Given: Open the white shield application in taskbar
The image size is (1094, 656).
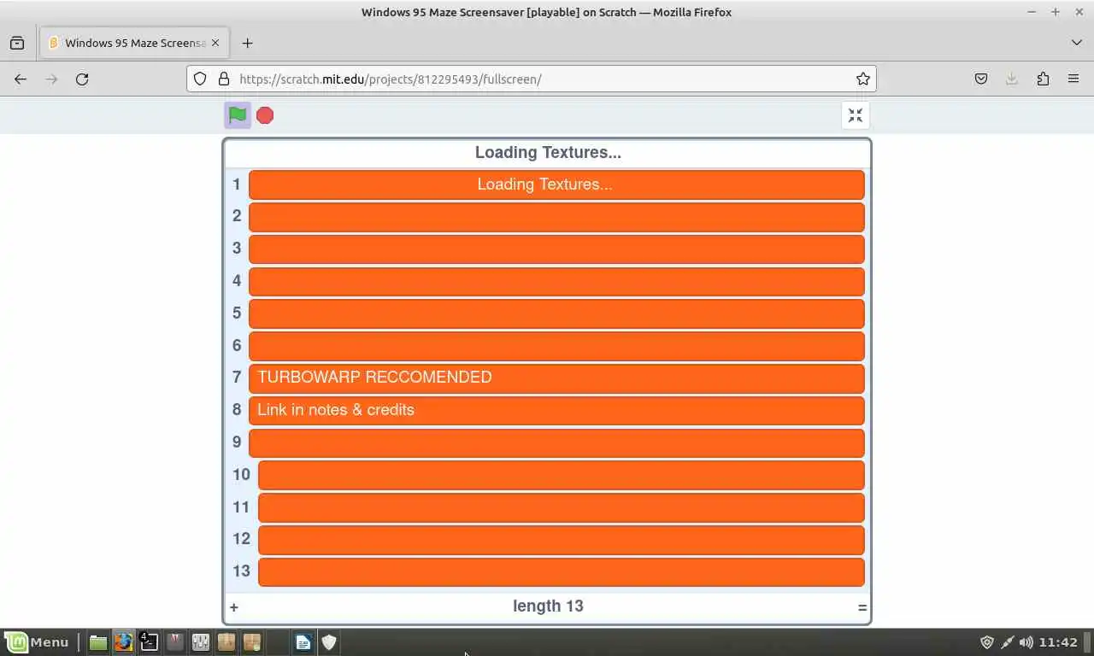Looking at the screenshot, I should point(329,641).
